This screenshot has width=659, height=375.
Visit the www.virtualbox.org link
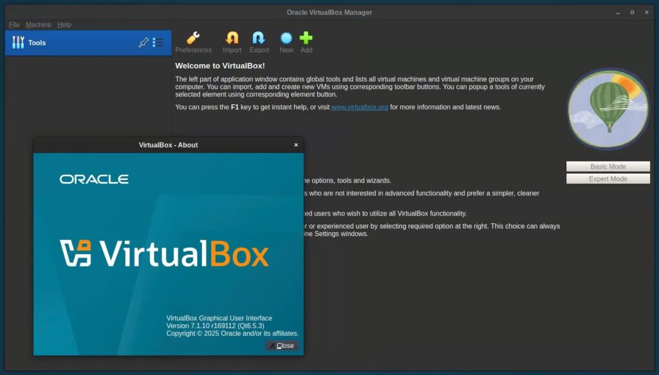[359, 107]
